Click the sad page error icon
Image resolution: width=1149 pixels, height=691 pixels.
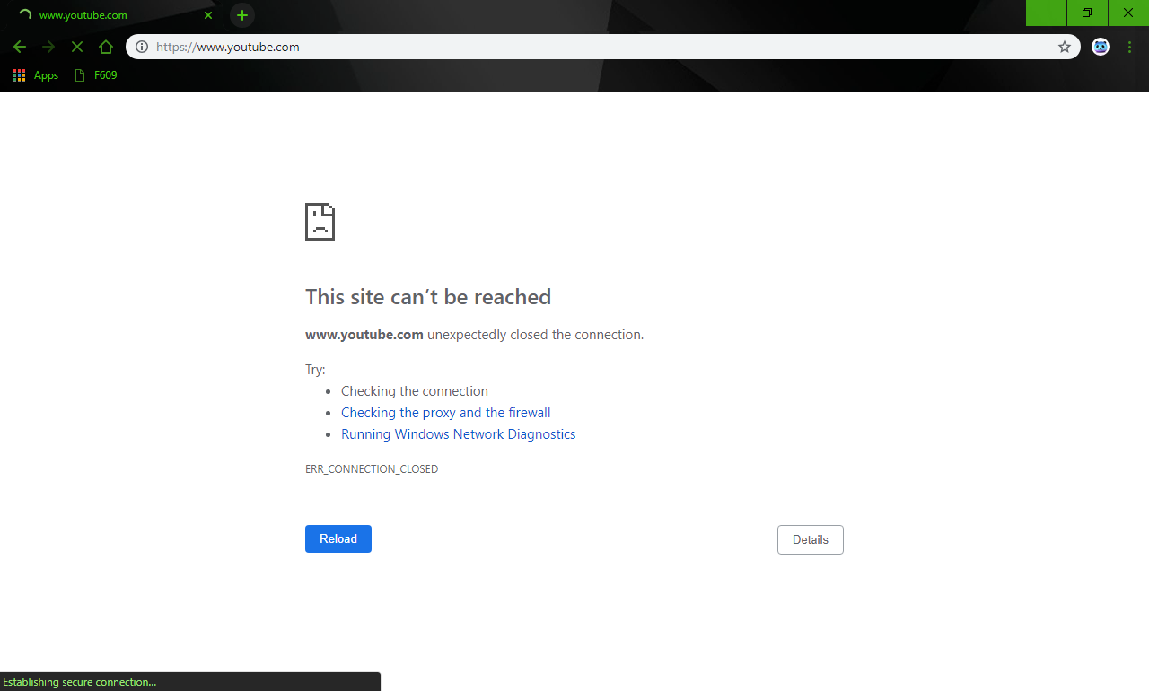(x=320, y=222)
